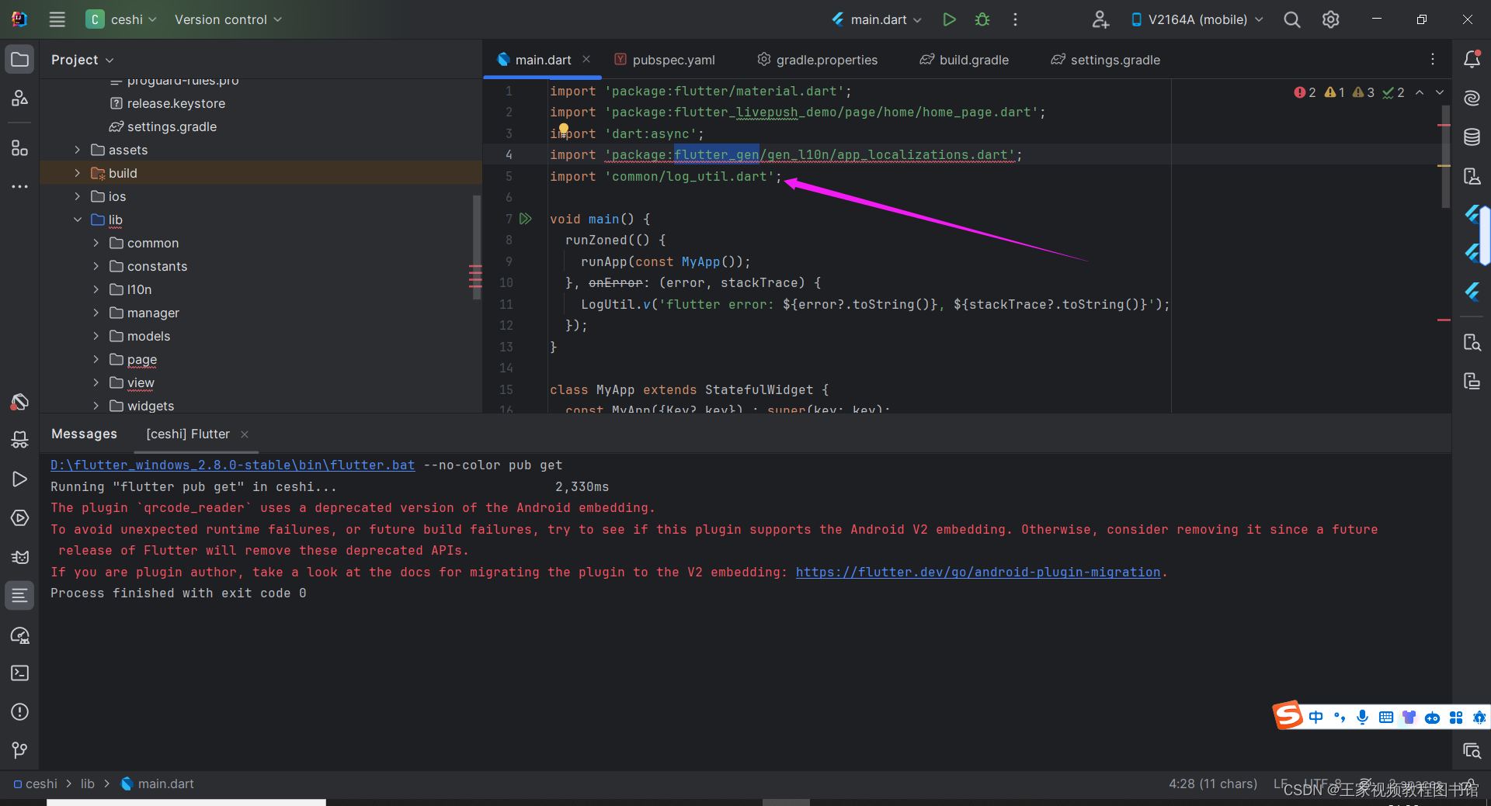This screenshot has height=806, width=1491.
Task: Open the V2164A device selector dropdown
Action: (x=1196, y=19)
